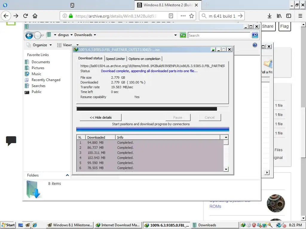
Task: Expand the Downloads breadcrumb dropdown
Action: (x=95, y=35)
